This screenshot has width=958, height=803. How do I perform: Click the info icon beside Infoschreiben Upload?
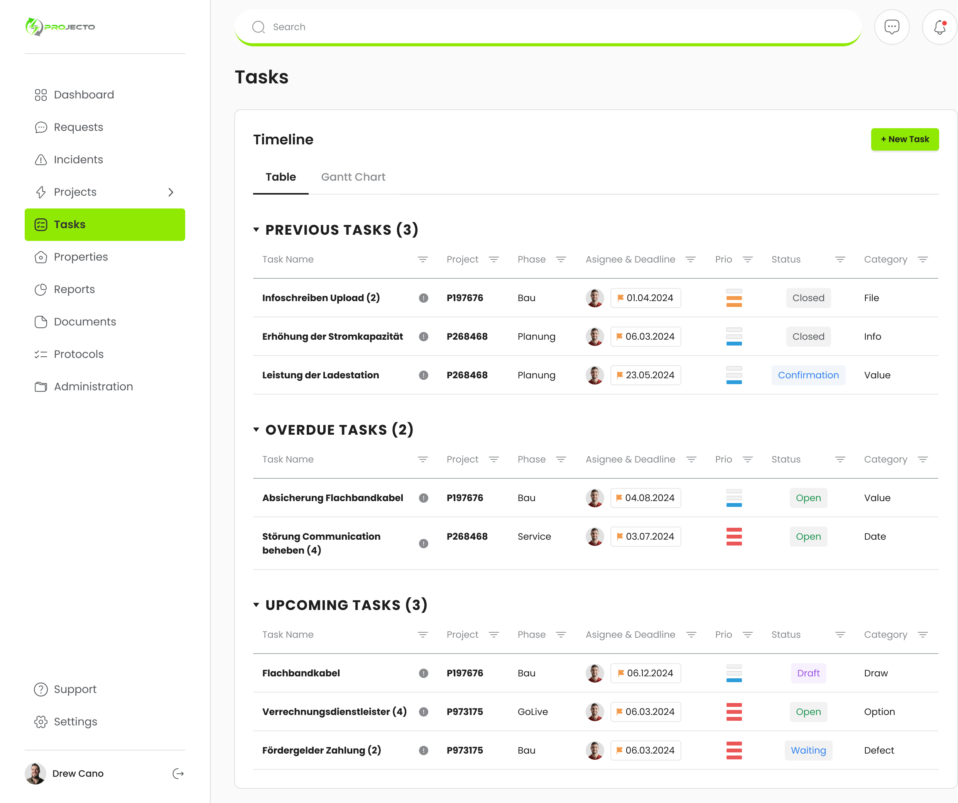(423, 298)
